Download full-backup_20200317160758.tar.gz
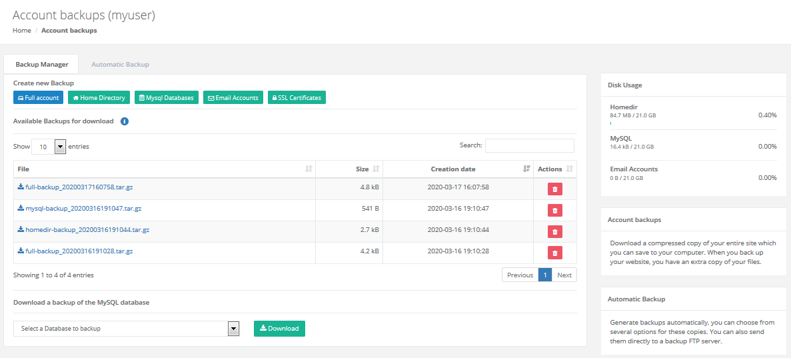This screenshot has width=791, height=358. coord(75,187)
